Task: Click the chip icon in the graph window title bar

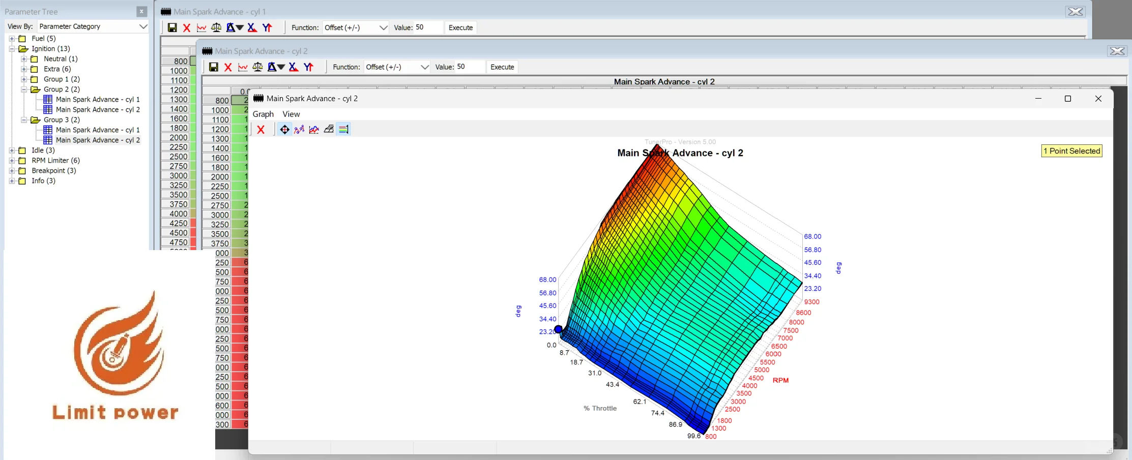Action: pos(258,98)
